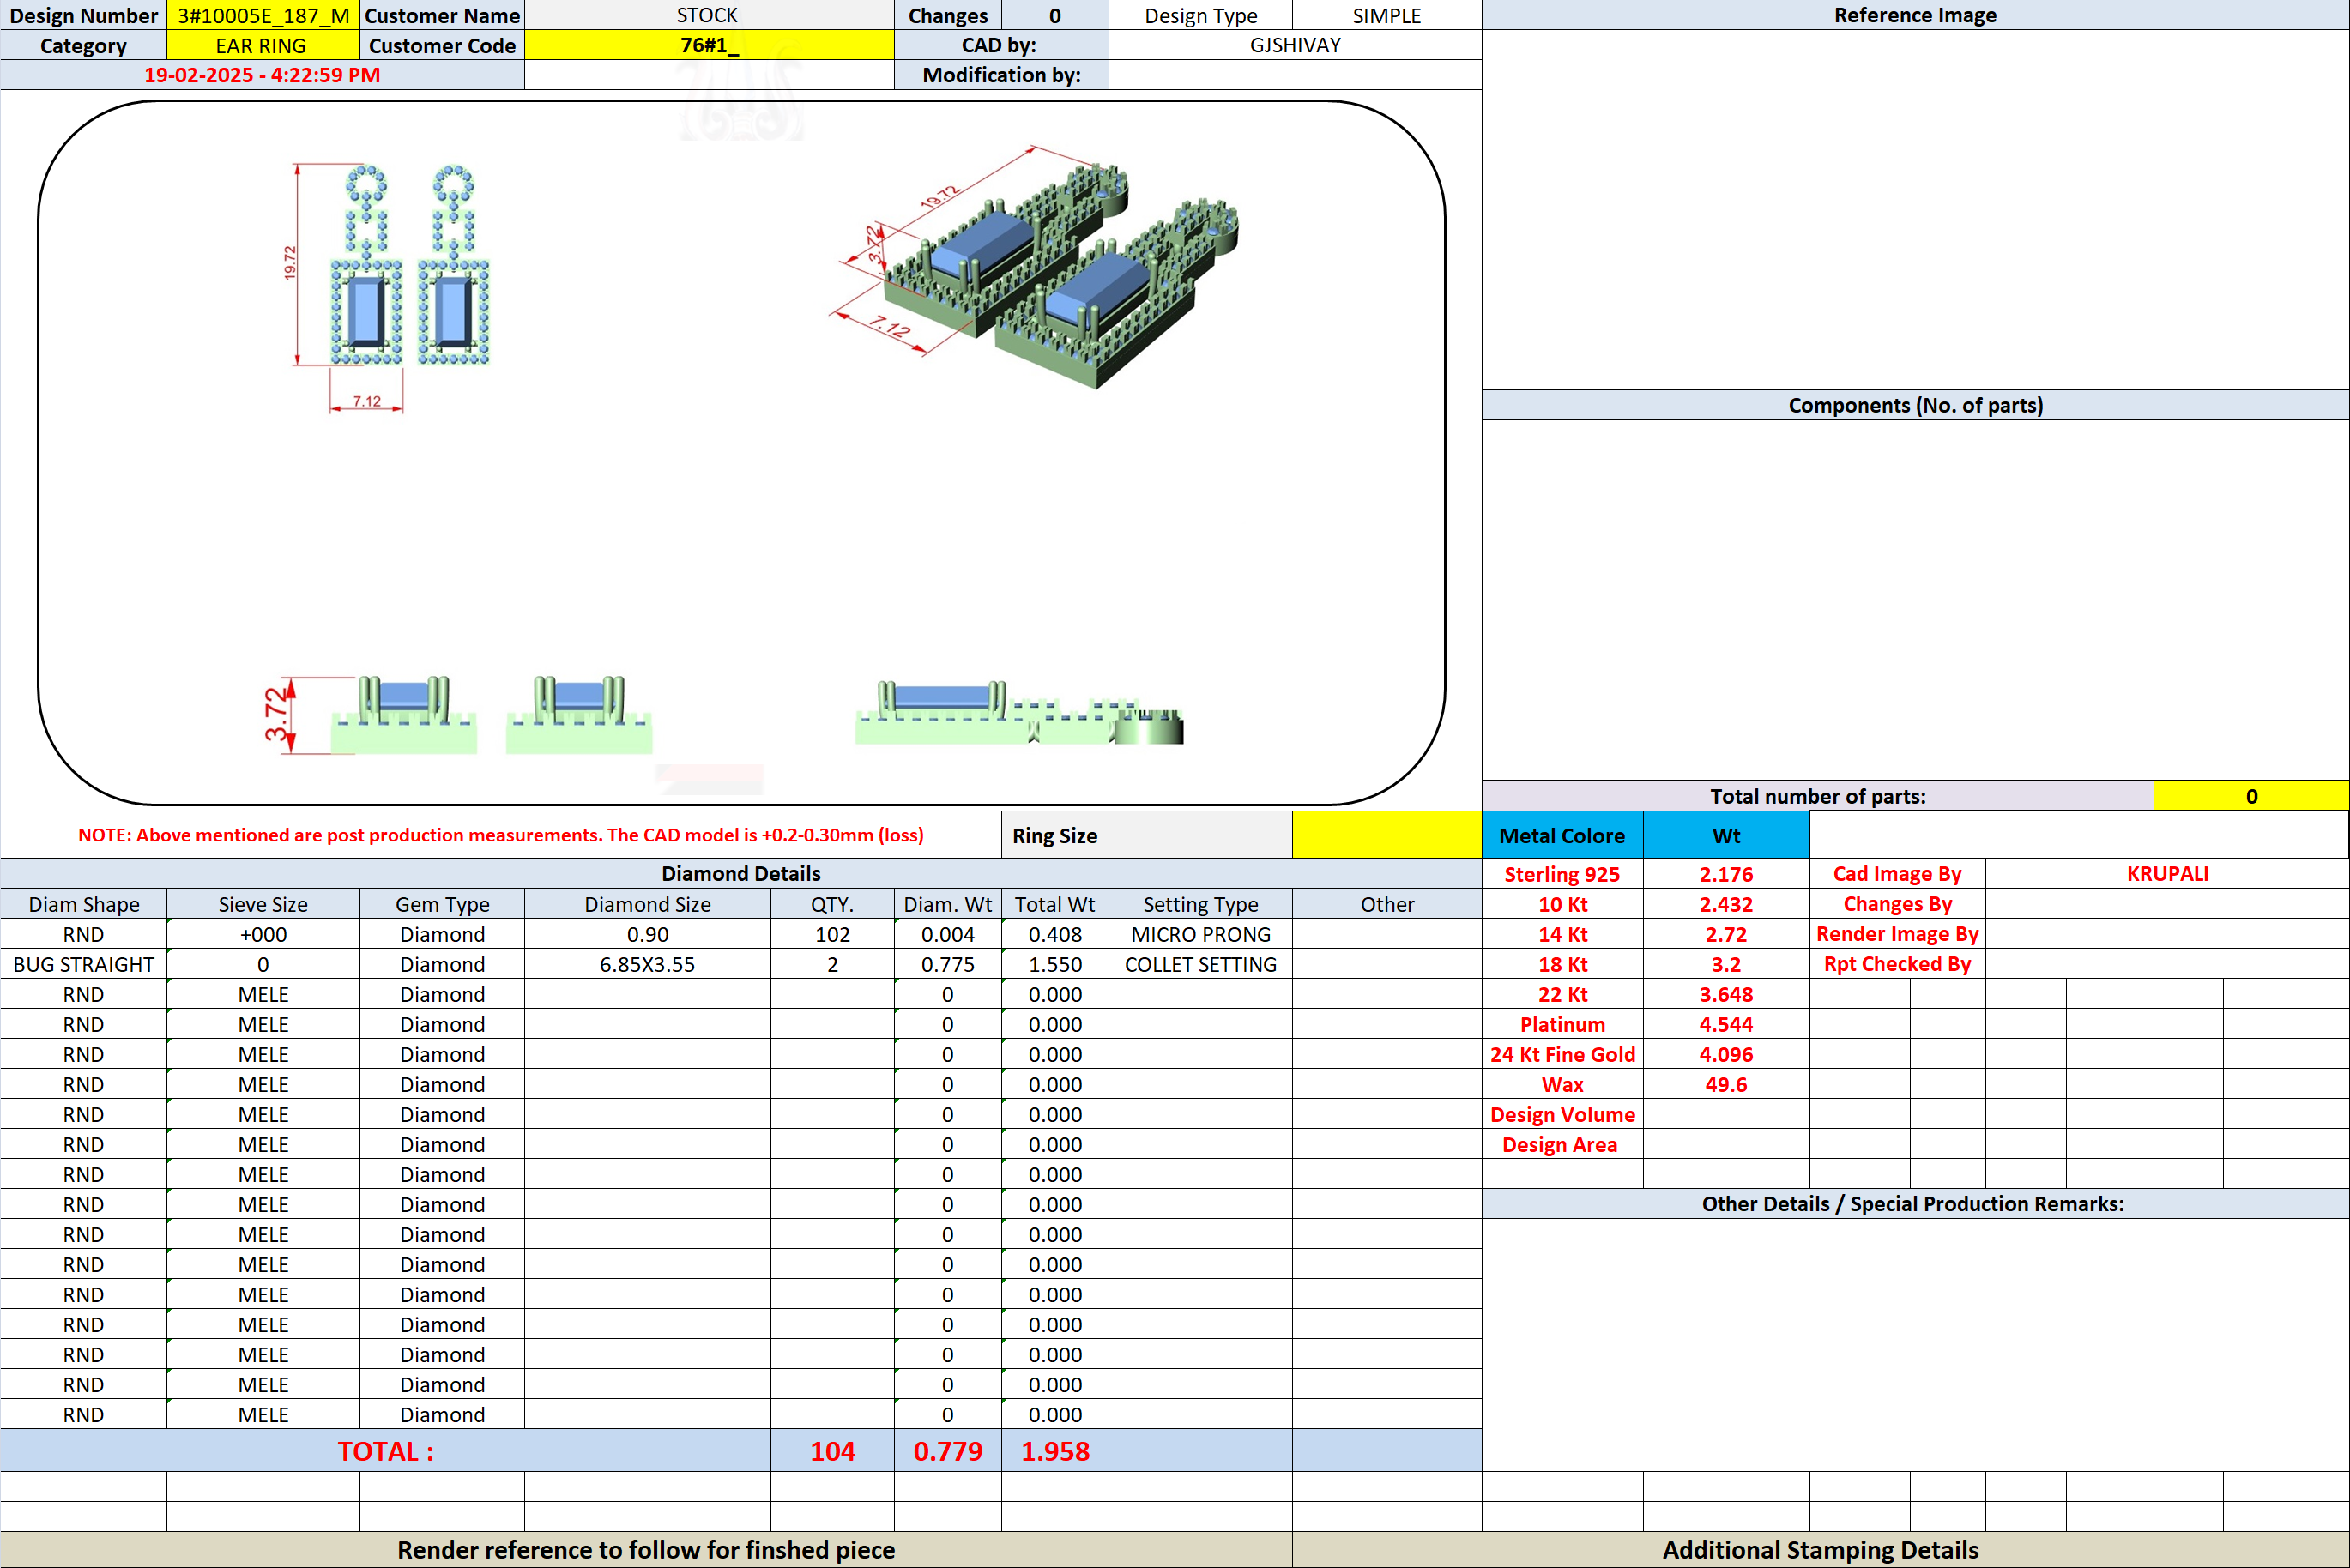Select the Reference Image header

pos(1915,15)
